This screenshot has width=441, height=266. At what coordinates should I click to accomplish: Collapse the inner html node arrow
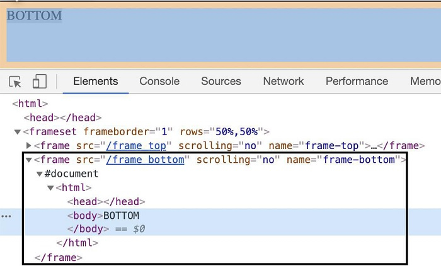click(51, 188)
